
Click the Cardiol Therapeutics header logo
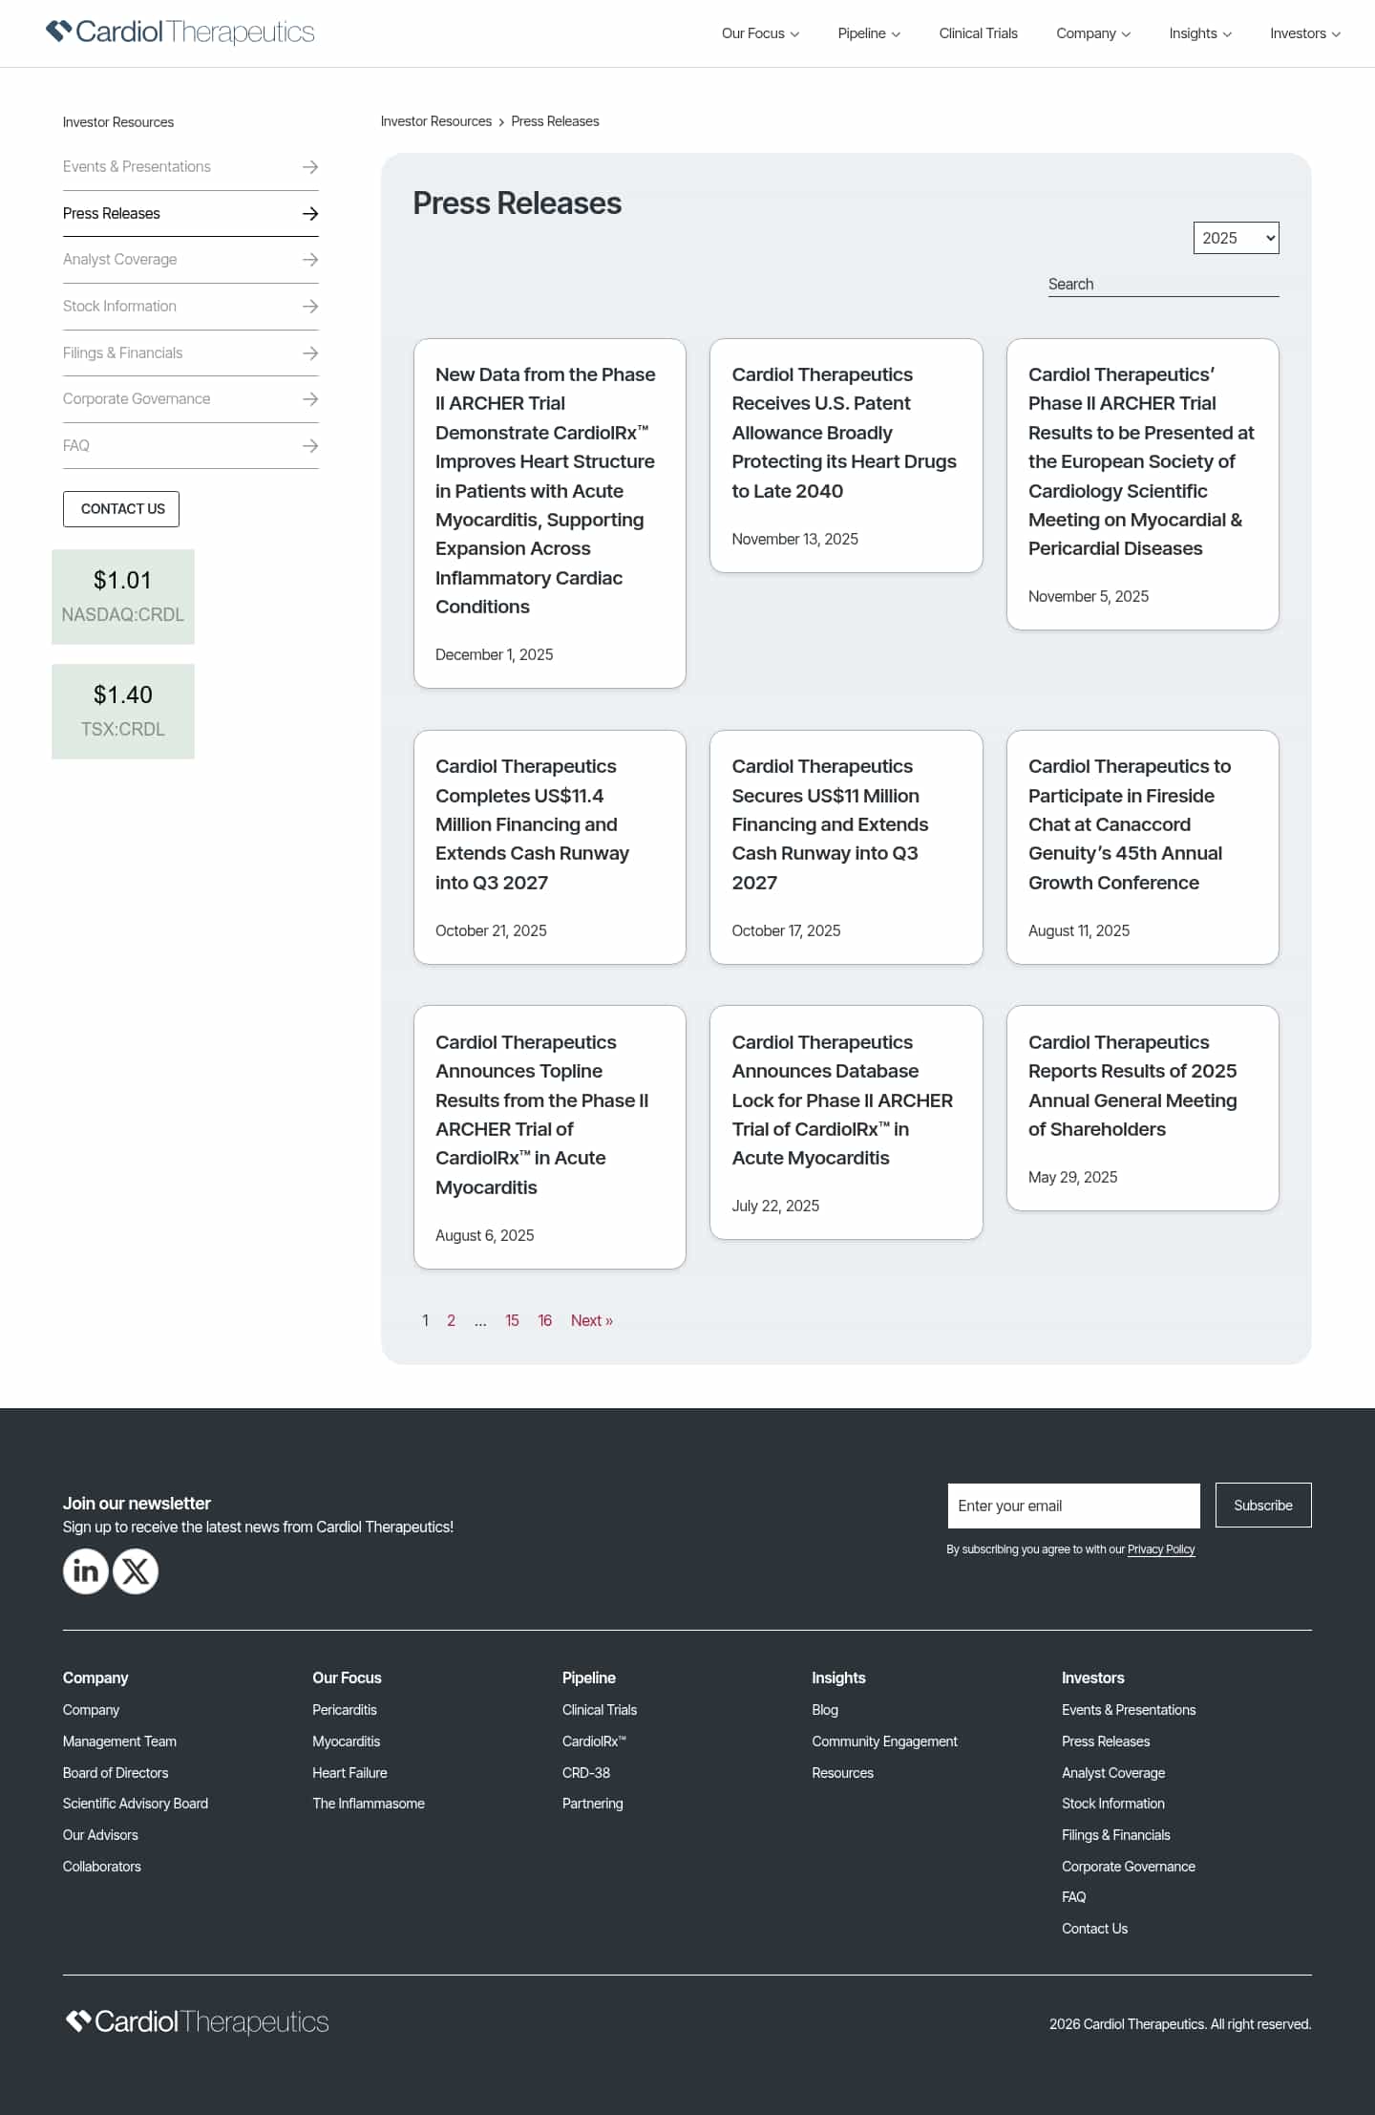point(180,32)
